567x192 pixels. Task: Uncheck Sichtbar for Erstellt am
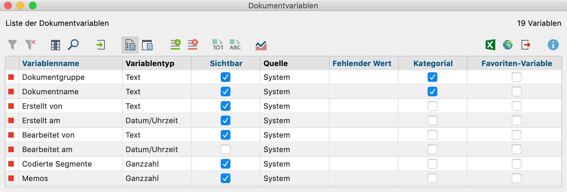pyautogui.click(x=226, y=120)
